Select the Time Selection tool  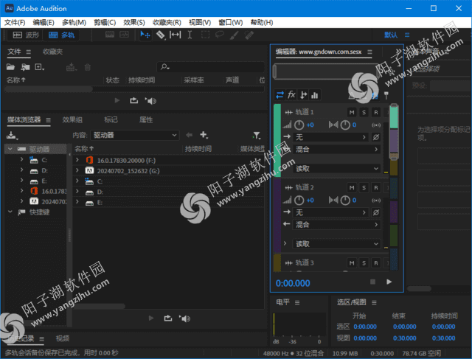coord(190,35)
